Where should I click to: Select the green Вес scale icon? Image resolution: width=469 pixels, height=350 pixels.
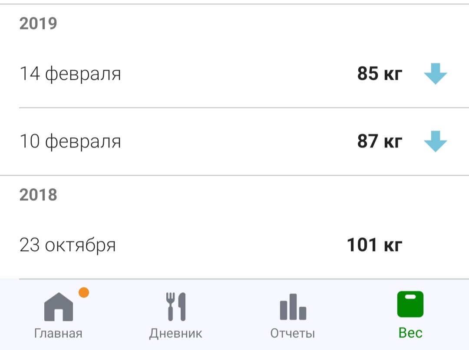tap(410, 304)
